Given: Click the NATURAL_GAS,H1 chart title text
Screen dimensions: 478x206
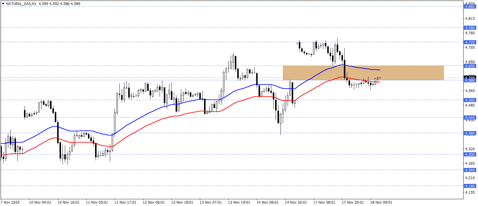Looking at the screenshot, I should click(21, 4).
